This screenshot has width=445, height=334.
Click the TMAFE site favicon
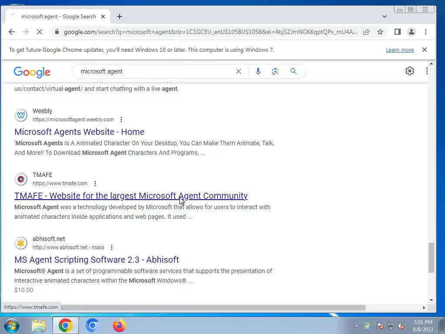[x=21, y=179]
